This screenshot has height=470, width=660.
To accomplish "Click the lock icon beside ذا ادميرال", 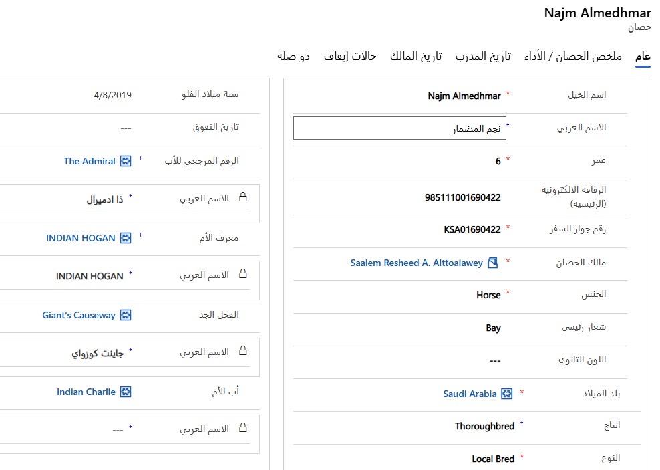I will pos(243,198).
